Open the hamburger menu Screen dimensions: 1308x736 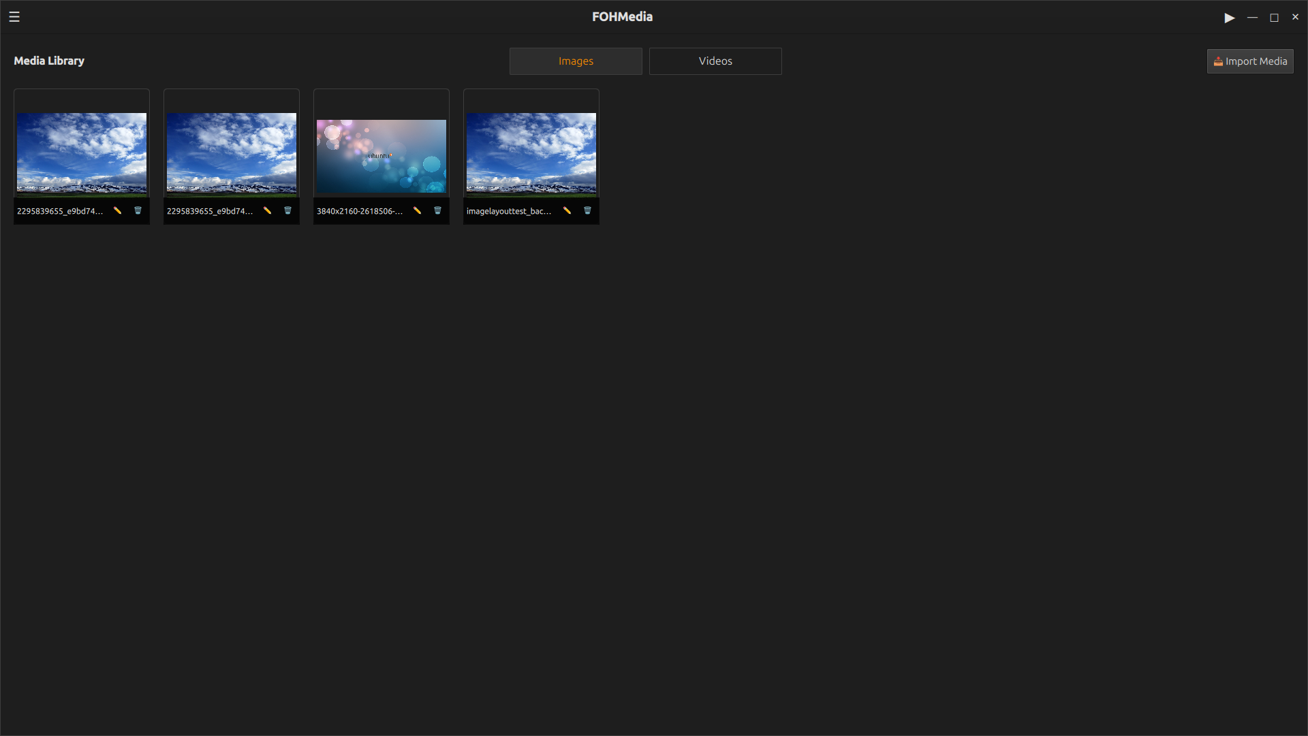click(14, 17)
